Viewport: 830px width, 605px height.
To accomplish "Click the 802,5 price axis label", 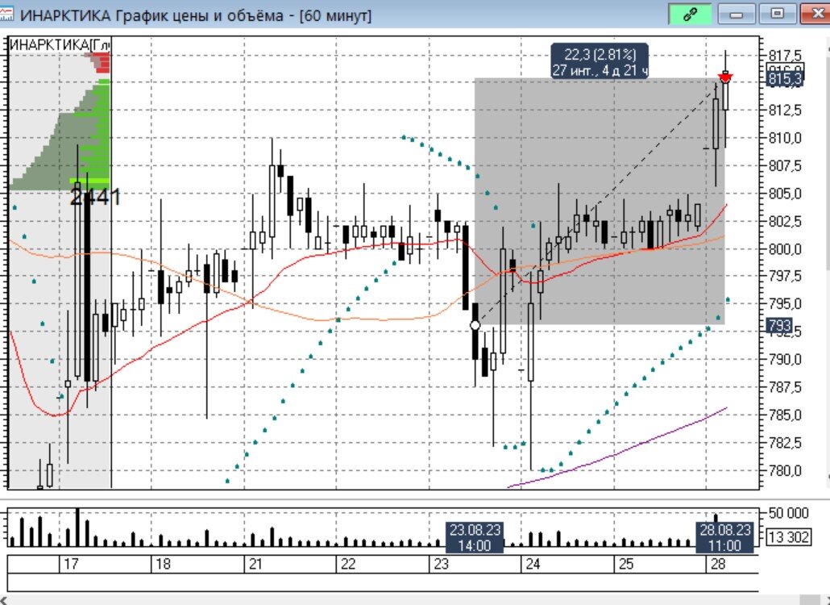I will (785, 222).
